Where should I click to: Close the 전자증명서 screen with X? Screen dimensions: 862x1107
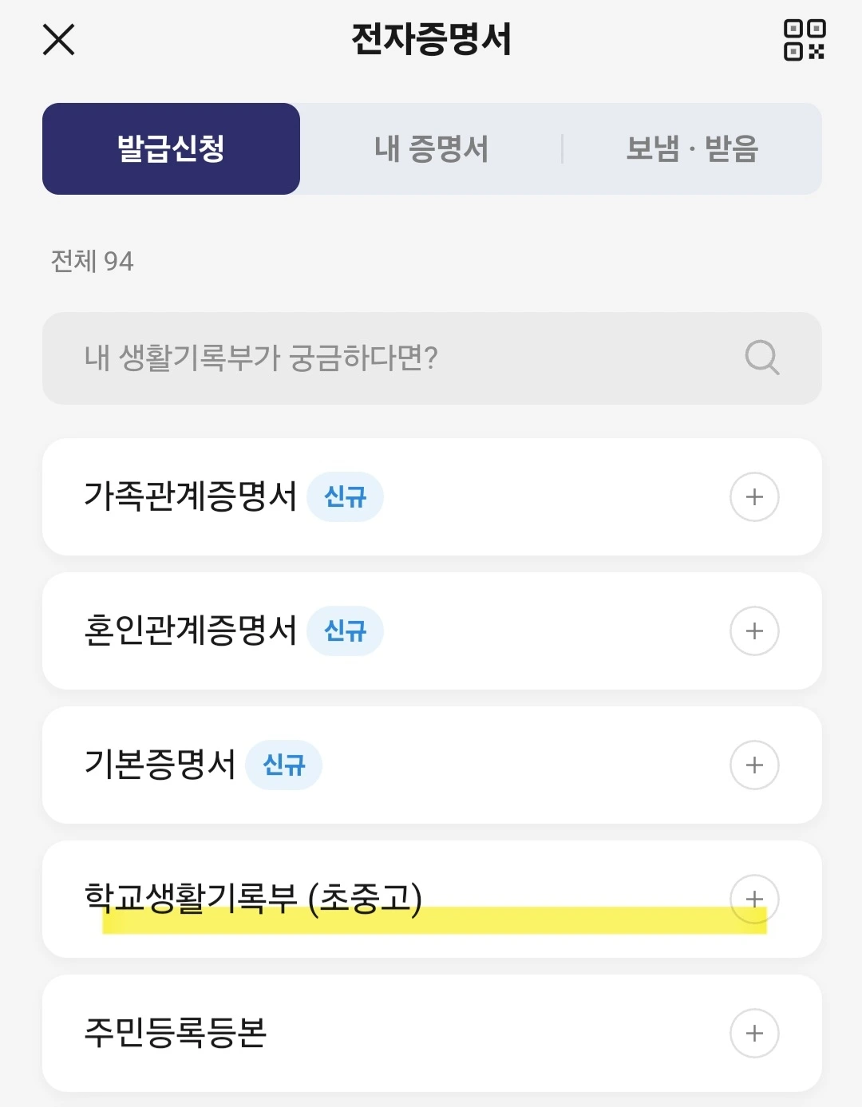tap(58, 39)
